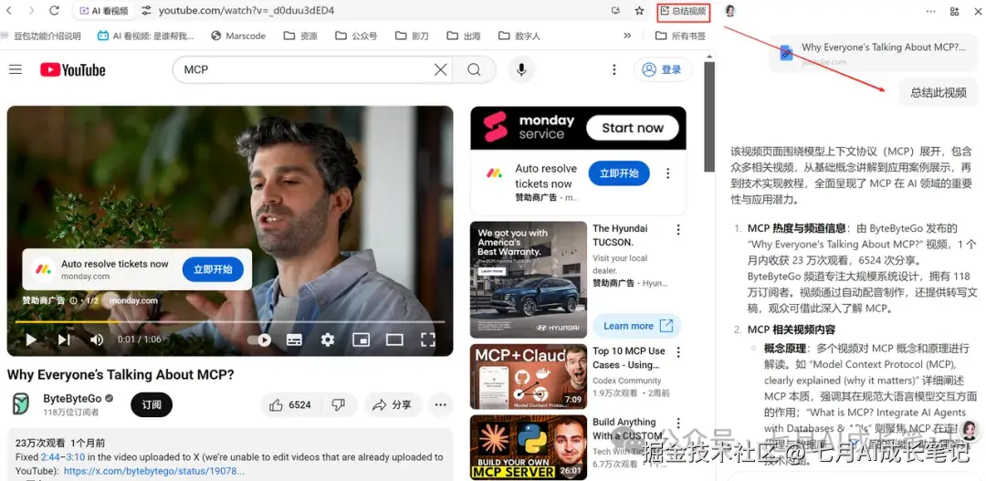Click 立即开始 on the sidebar monday ad
Image resolution: width=986 pixels, height=481 pixels.
click(x=619, y=173)
